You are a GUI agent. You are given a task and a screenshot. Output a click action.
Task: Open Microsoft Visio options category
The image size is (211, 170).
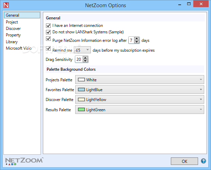[x=19, y=48]
